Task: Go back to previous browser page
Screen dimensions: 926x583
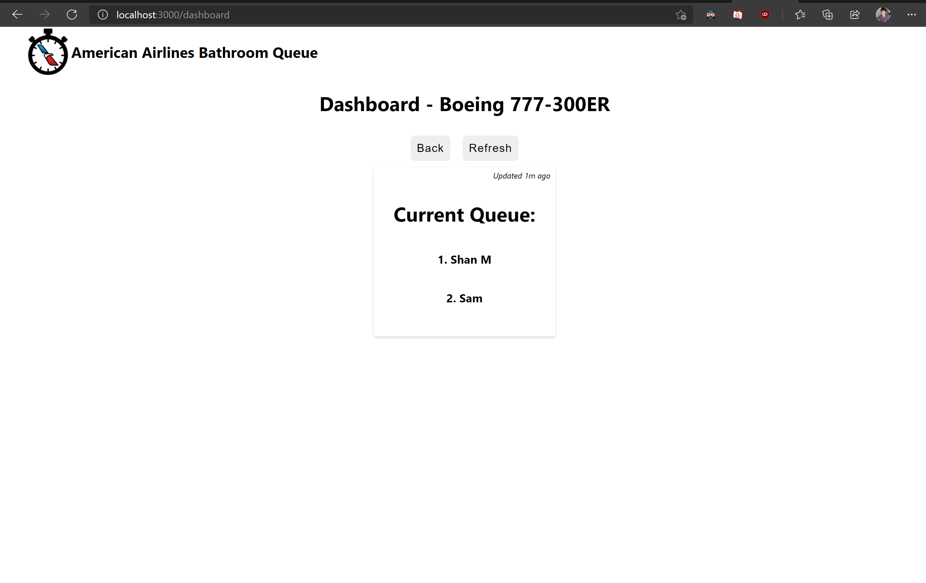Action: (x=17, y=15)
